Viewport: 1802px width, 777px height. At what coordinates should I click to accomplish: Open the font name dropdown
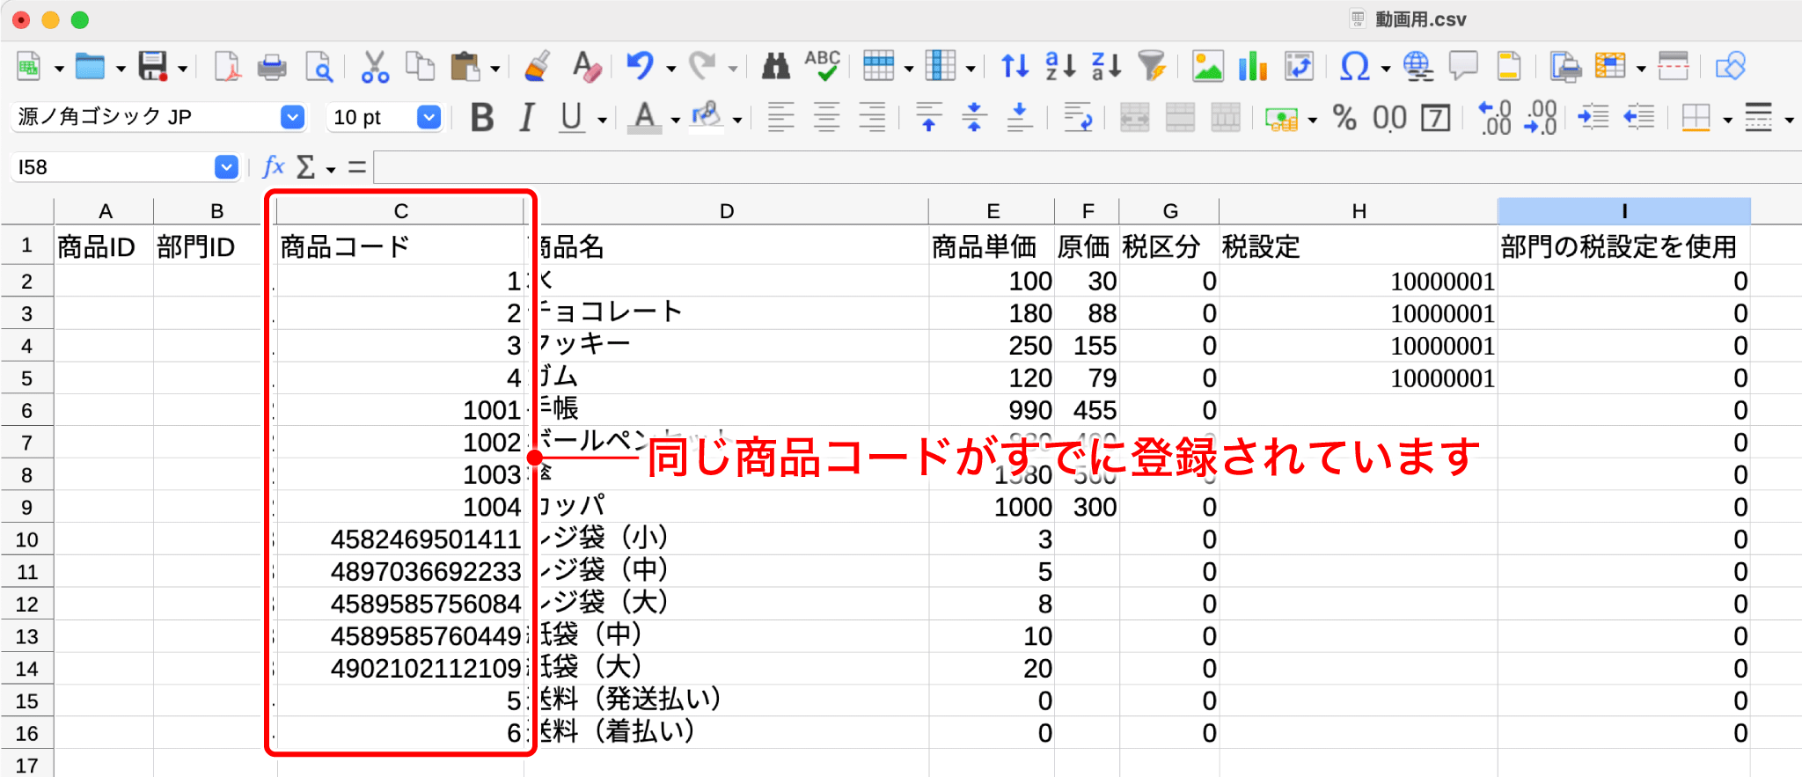click(x=292, y=117)
